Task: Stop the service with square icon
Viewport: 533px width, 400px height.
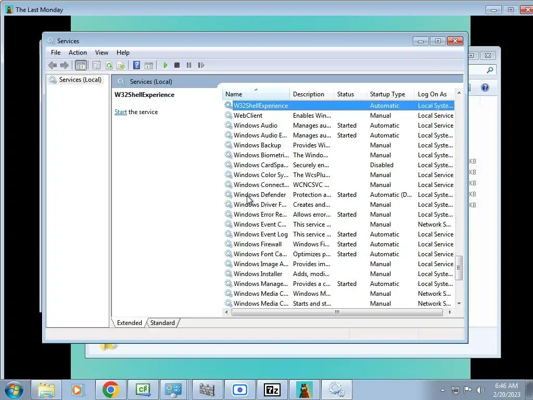Action: coord(177,65)
